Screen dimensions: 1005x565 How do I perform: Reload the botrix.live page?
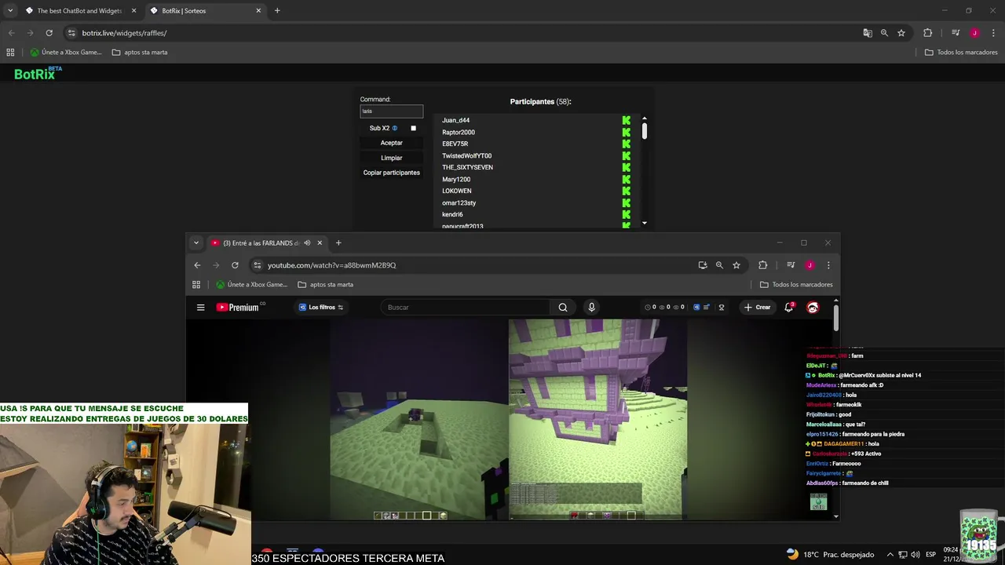(x=49, y=33)
